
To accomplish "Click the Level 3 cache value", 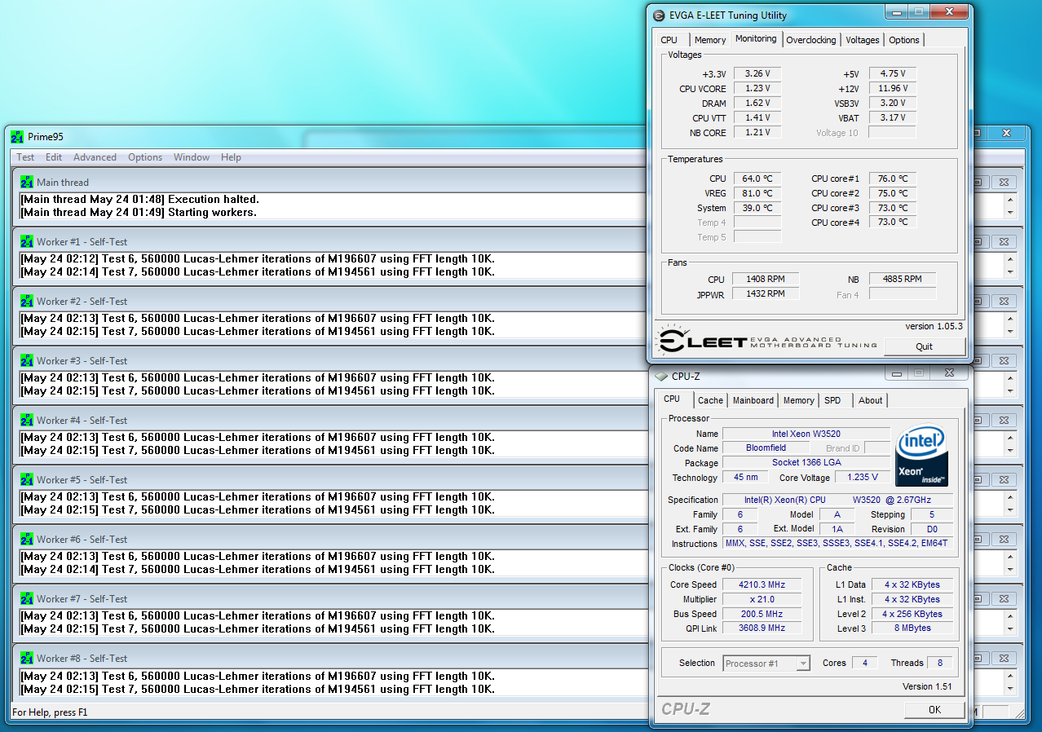I will pos(912,628).
